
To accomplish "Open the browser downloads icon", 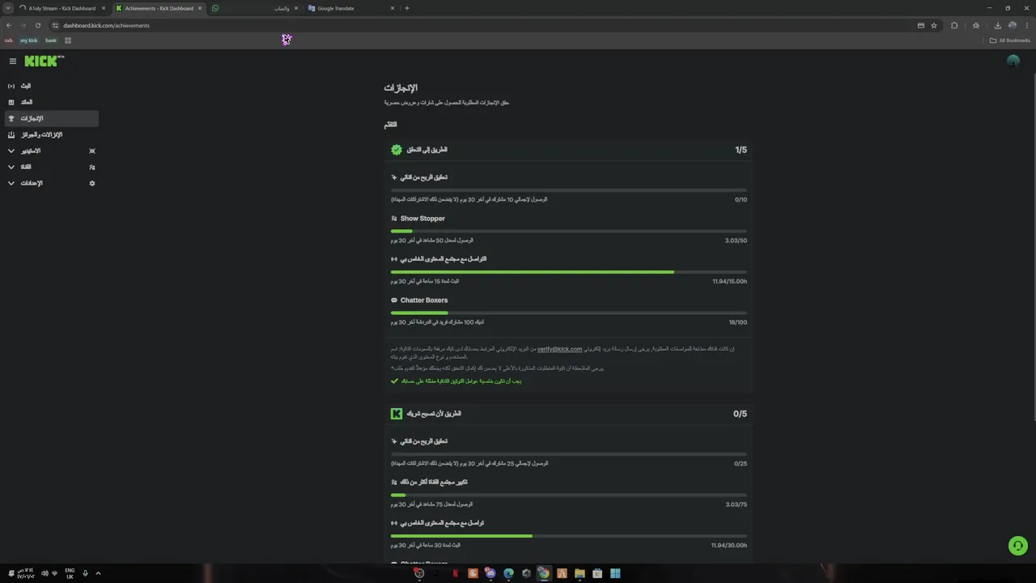I will pos(997,25).
